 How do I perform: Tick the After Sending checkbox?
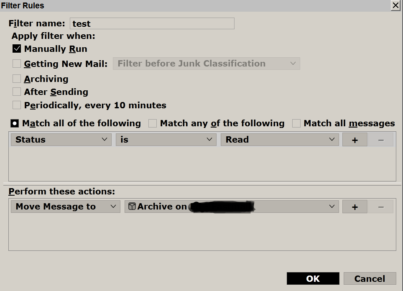17,92
